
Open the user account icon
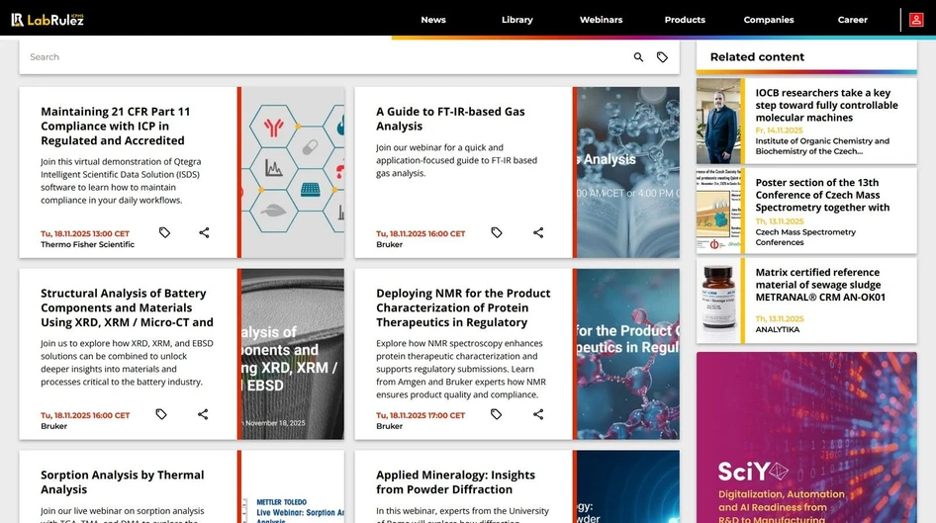click(x=916, y=19)
